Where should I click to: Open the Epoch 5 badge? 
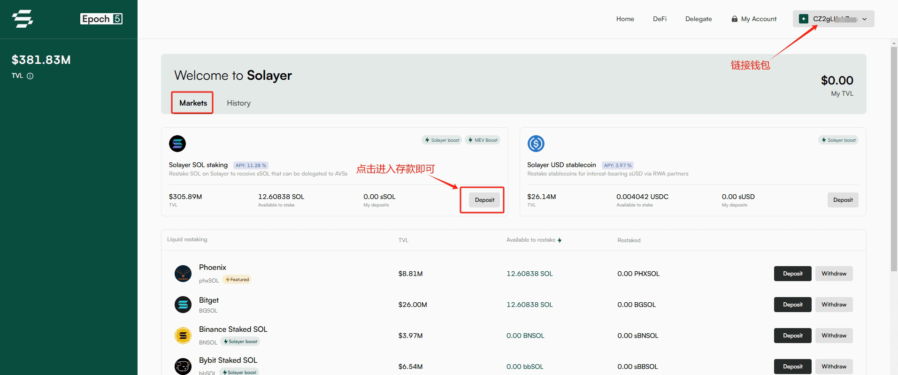coord(101,19)
